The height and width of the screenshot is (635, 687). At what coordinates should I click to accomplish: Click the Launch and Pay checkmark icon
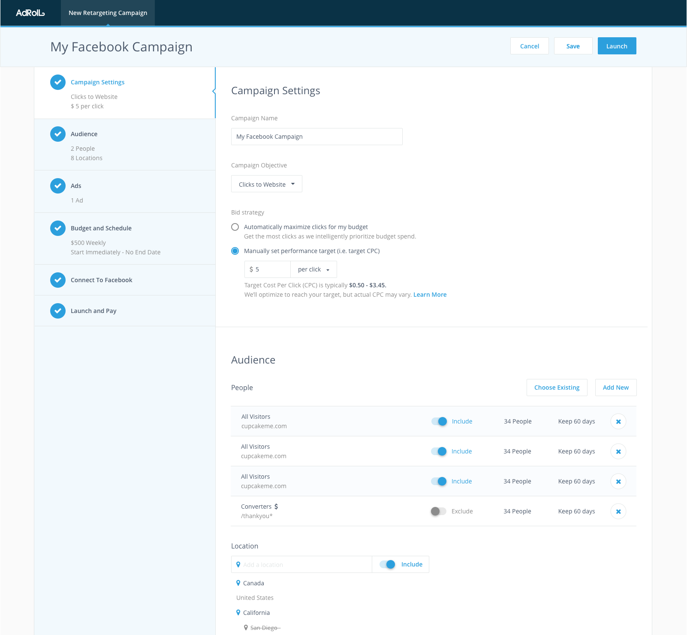(x=58, y=311)
